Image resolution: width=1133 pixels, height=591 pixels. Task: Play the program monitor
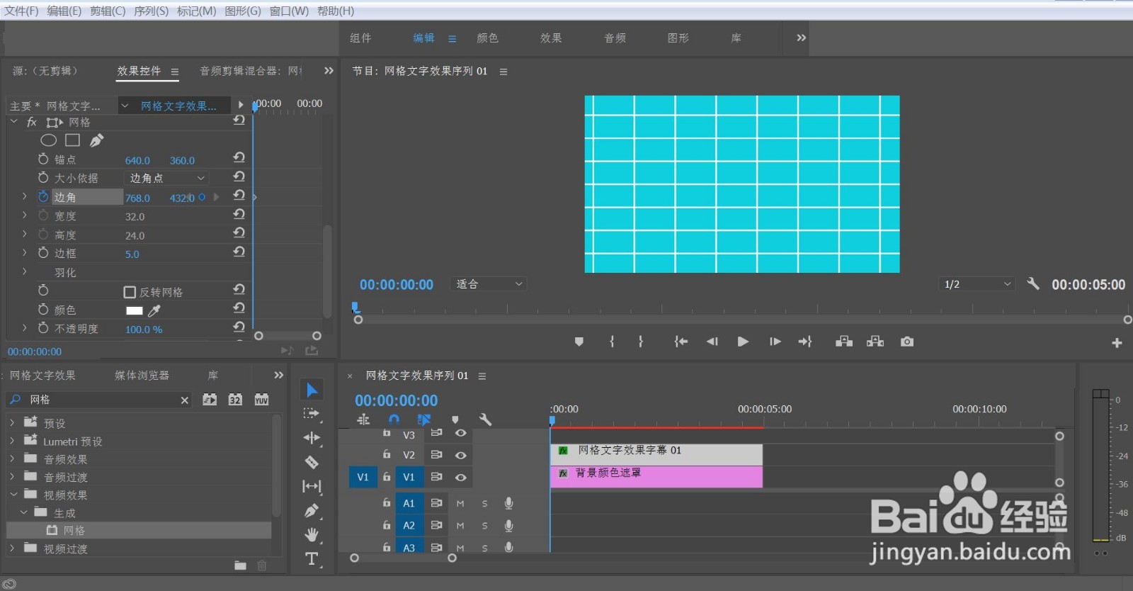(x=743, y=342)
